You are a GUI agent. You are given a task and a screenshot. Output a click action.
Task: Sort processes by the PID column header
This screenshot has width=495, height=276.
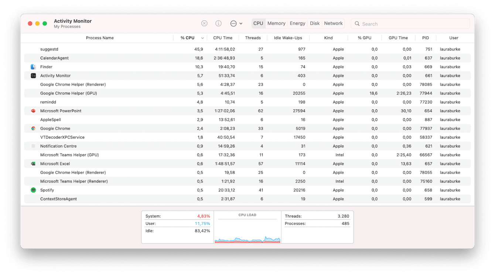coord(425,38)
